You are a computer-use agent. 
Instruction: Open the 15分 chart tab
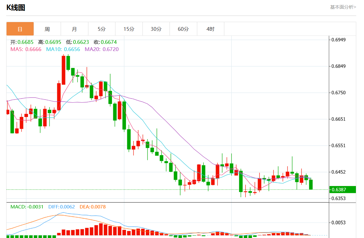pos(129,29)
